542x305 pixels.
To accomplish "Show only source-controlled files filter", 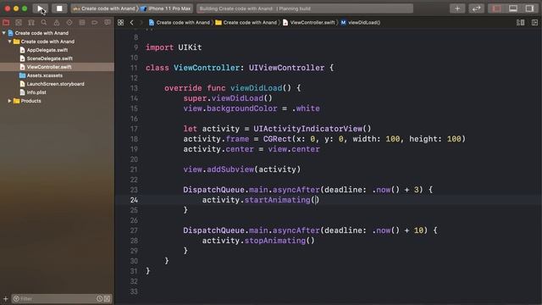I will pyautogui.click(x=108, y=298).
